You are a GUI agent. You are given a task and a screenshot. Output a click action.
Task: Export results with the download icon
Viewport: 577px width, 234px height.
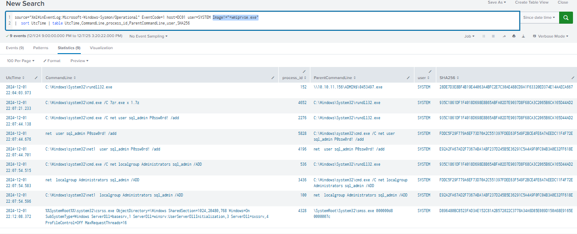[523, 36]
